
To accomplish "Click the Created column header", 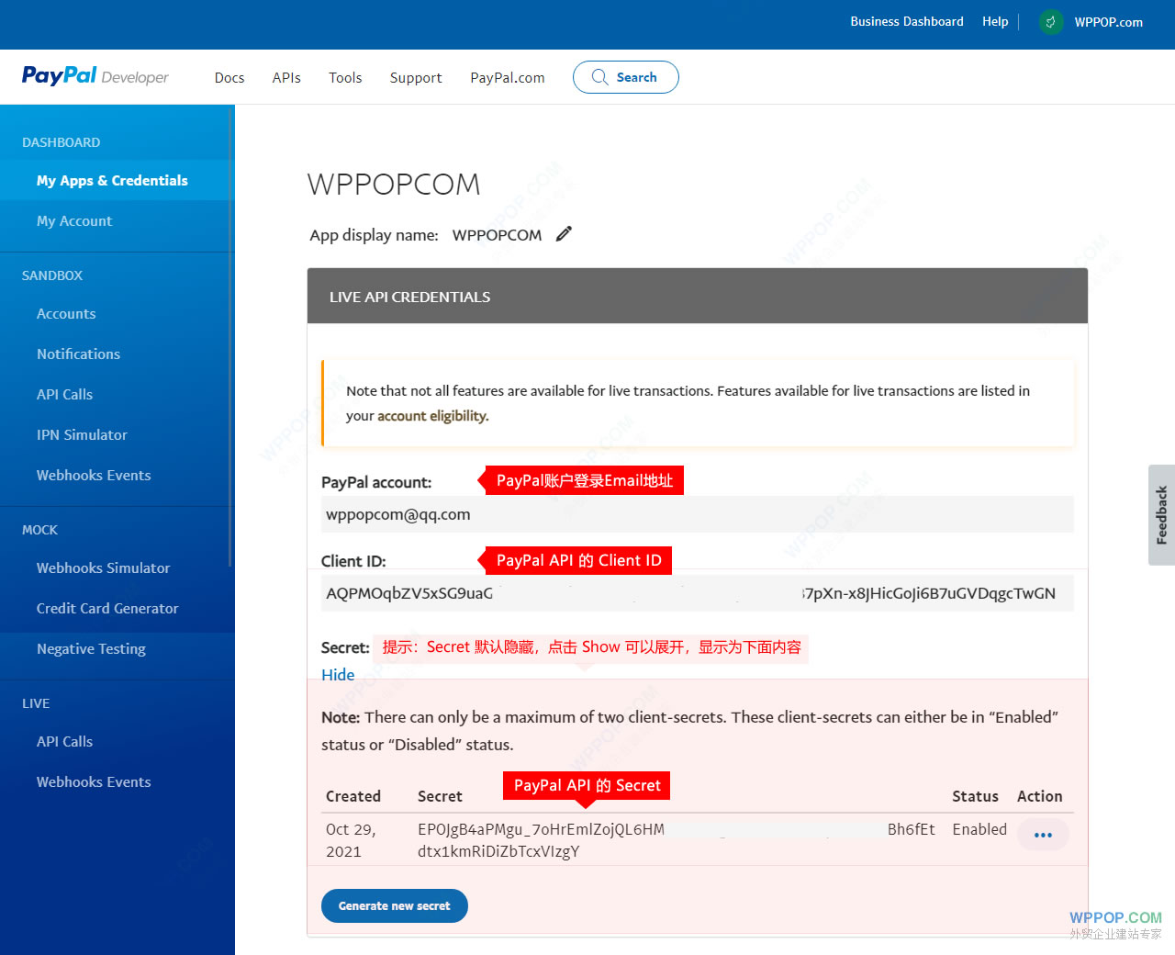I will (x=353, y=796).
